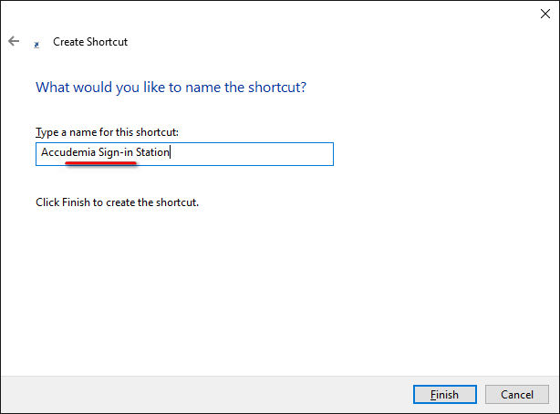Click the small shortcut wizard icon
Screen dimensions: 560x414
coord(36,45)
